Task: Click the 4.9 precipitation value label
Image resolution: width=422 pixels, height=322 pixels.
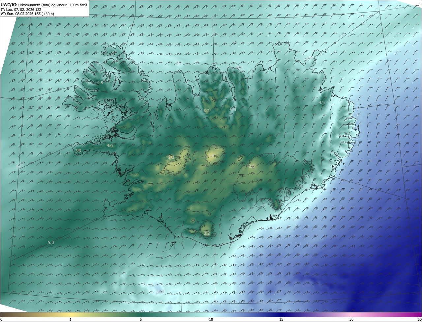Action: point(322,103)
